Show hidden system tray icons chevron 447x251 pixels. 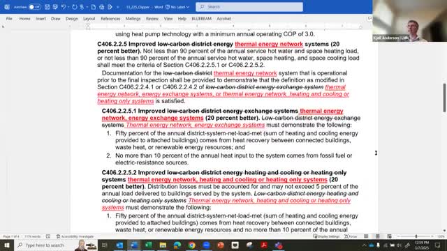[x=364, y=245]
